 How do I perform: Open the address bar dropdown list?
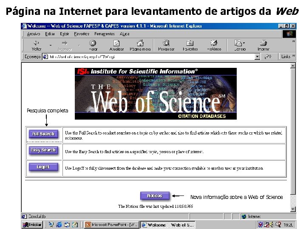tap(258, 57)
